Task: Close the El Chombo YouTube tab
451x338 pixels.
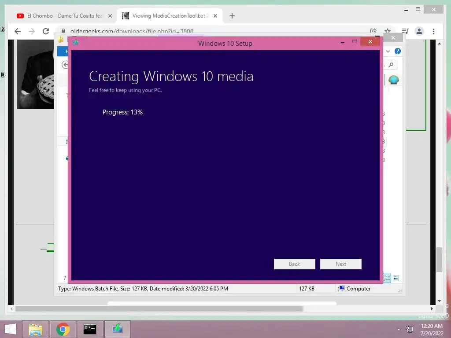Action: tap(110, 16)
